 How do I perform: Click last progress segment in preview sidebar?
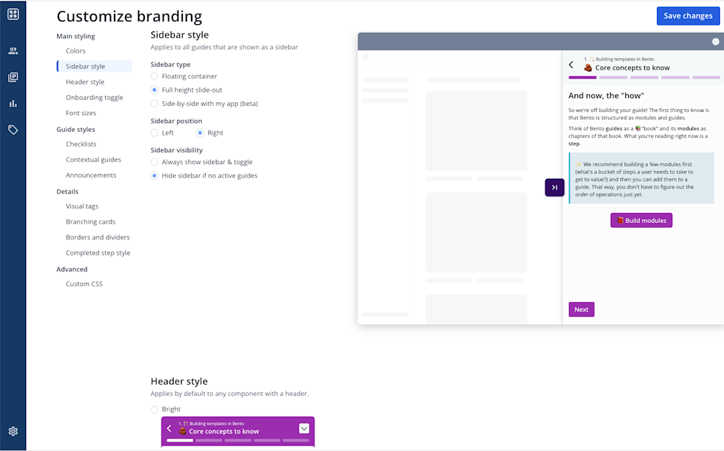(706, 78)
